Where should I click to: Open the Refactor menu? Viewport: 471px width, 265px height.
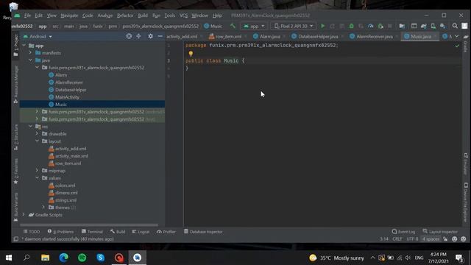click(125, 15)
